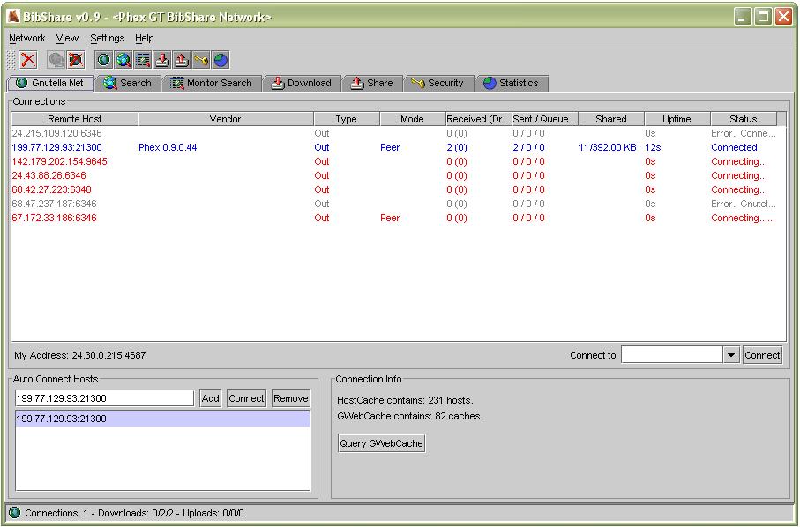
Task: Open the Connect to dropdown arrow
Action: tap(730, 355)
